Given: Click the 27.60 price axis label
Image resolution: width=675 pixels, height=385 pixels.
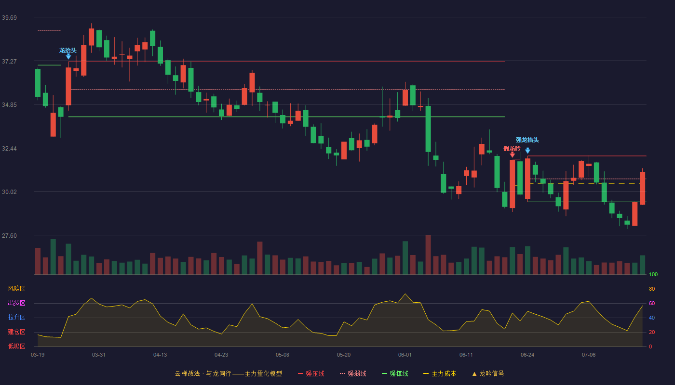Looking at the screenshot, I should [x=9, y=236].
